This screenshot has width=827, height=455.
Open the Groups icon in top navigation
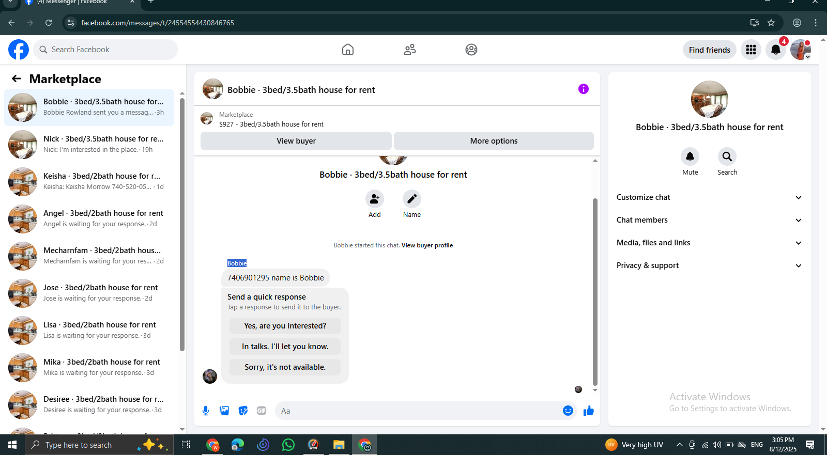[x=471, y=50]
